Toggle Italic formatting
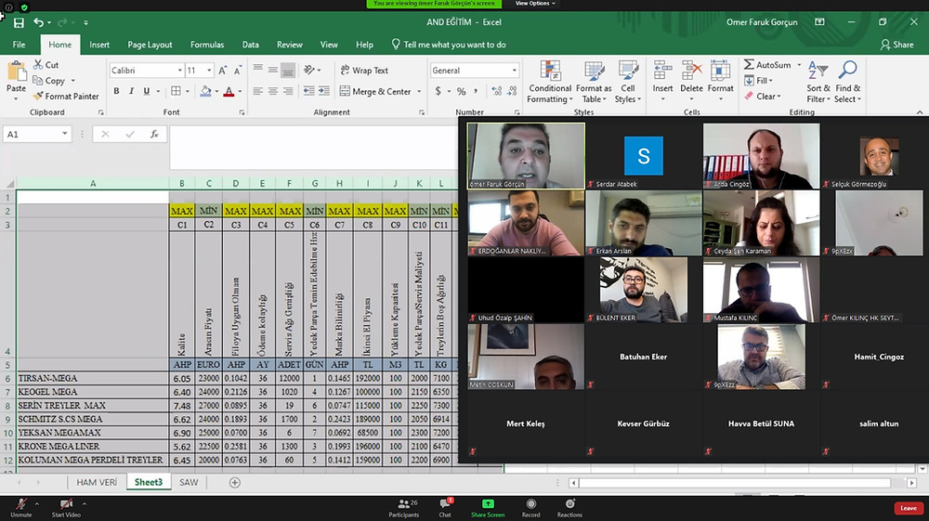 coord(131,91)
